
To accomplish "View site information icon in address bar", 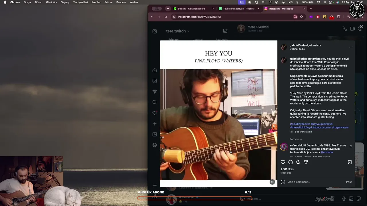I will coord(174,17).
